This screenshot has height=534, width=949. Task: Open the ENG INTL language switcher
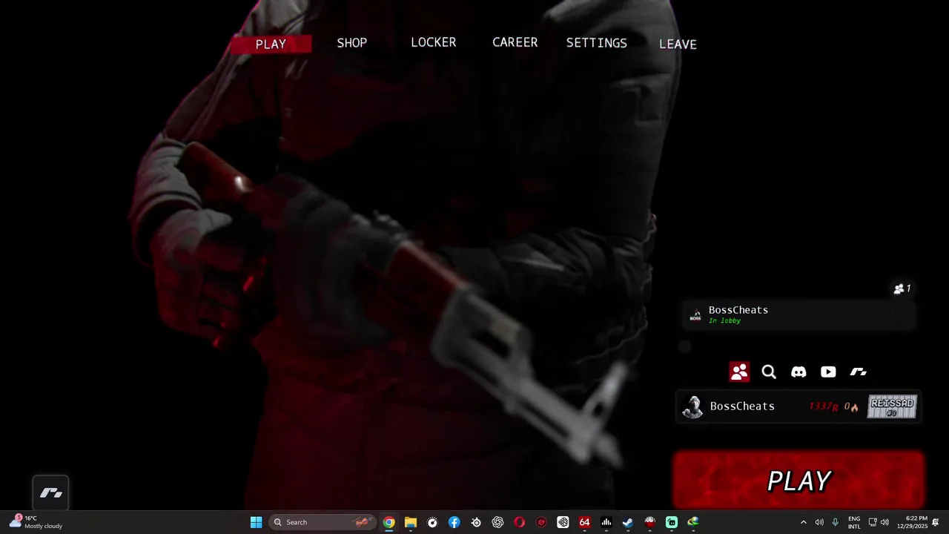pos(854,522)
